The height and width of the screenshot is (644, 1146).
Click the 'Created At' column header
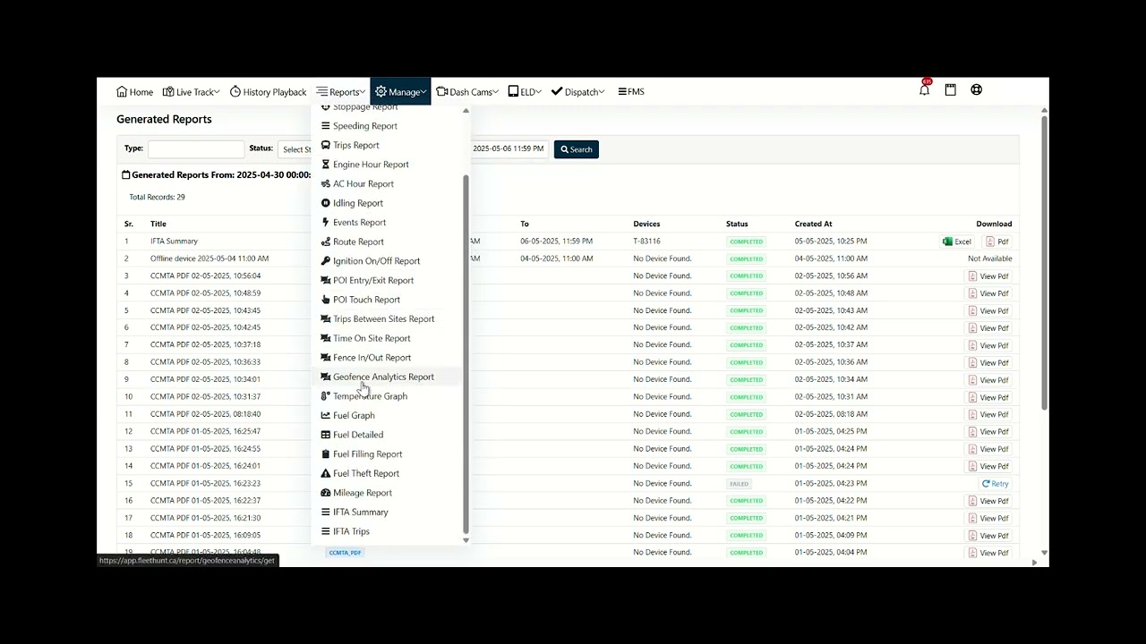813,224
